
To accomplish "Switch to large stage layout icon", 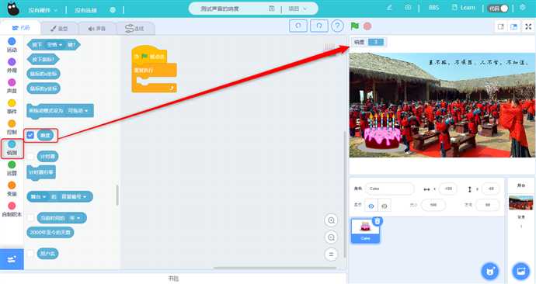I will pos(513,26).
